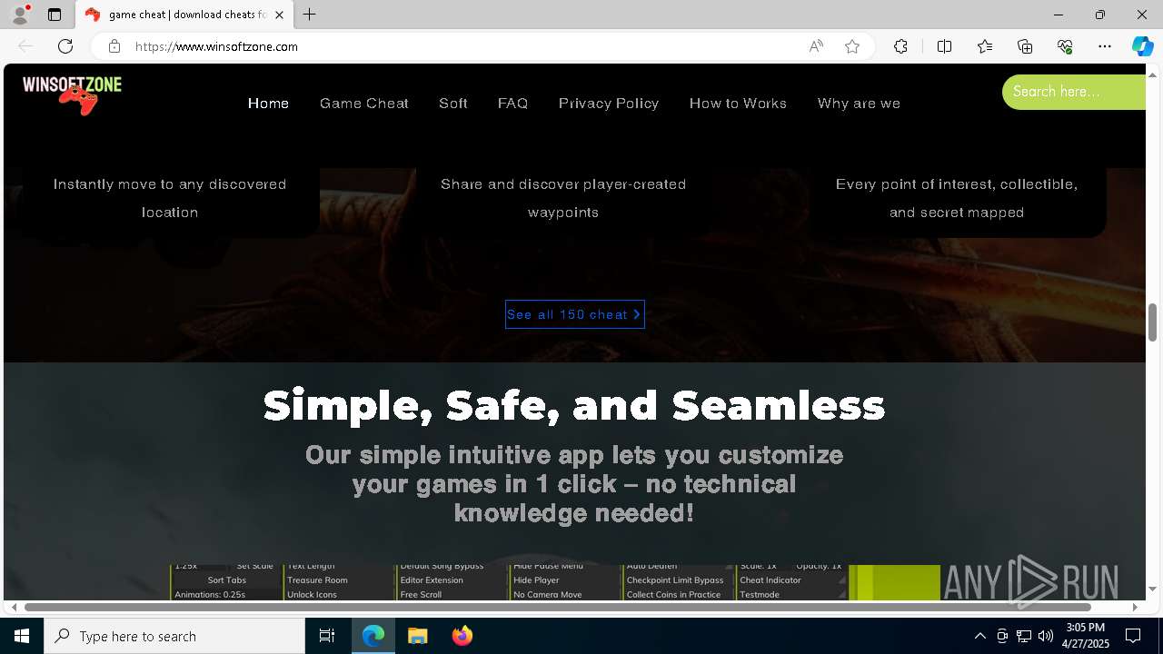Click See all 150 cheat link
1163x654 pixels.
click(574, 314)
